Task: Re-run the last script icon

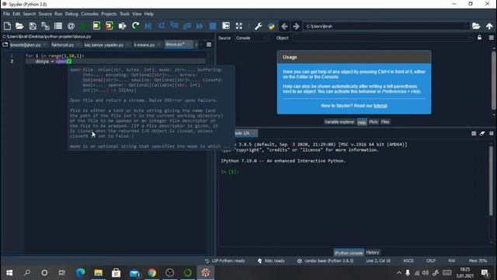Action: pos(136,26)
